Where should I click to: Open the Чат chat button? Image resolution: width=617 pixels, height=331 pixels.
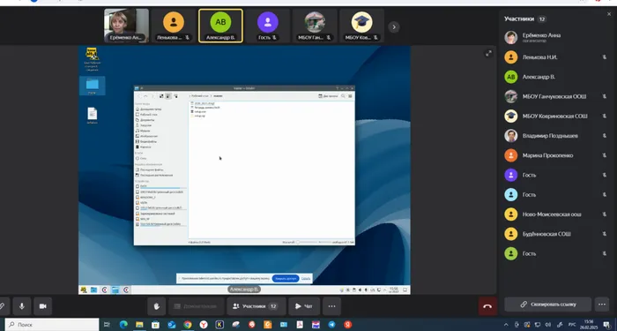click(304, 306)
